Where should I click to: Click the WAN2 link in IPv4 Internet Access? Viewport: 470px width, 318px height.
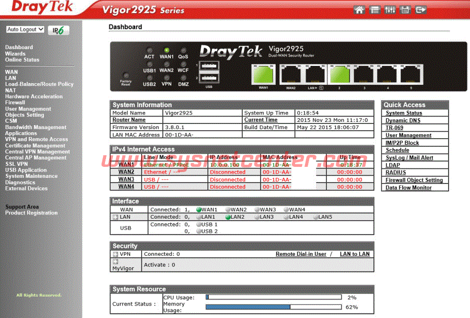(x=126, y=172)
